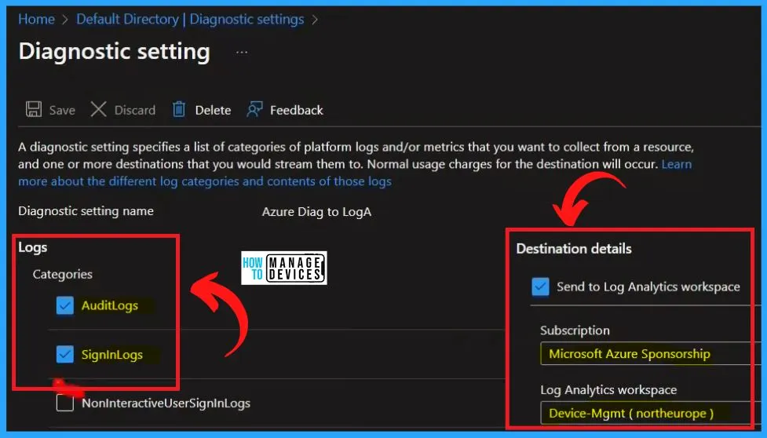767x438 pixels.
Task: Click the Discard X icon
Action: click(98, 109)
